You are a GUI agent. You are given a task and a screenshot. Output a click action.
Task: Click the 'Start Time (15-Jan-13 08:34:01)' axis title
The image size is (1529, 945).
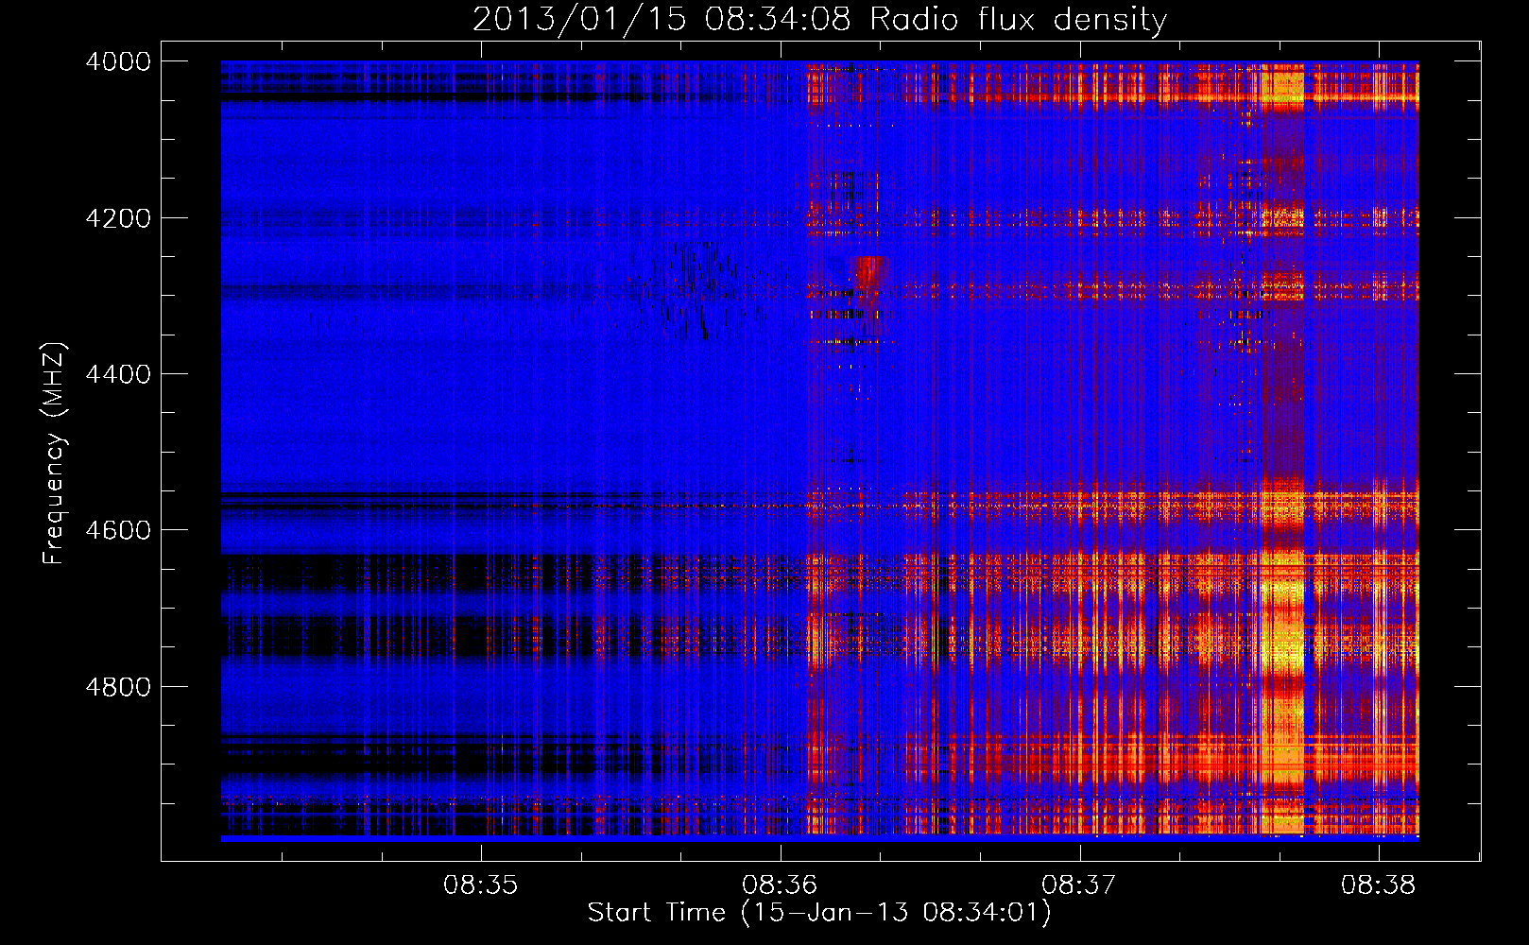(x=819, y=913)
